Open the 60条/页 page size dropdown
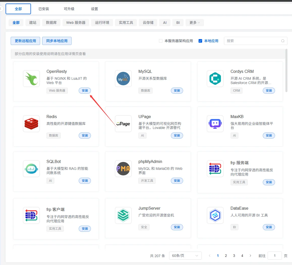The image size is (292, 265). (185, 256)
